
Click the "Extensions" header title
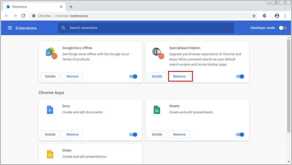pyautogui.click(x=26, y=28)
